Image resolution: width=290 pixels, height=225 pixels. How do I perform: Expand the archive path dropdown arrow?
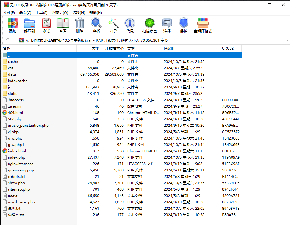pos(287,40)
